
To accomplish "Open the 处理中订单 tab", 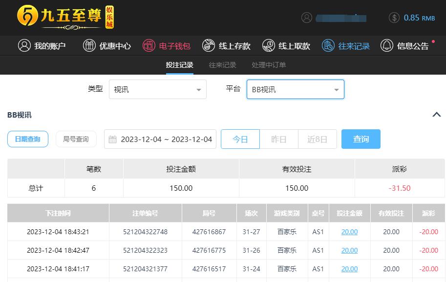I will [269, 65].
